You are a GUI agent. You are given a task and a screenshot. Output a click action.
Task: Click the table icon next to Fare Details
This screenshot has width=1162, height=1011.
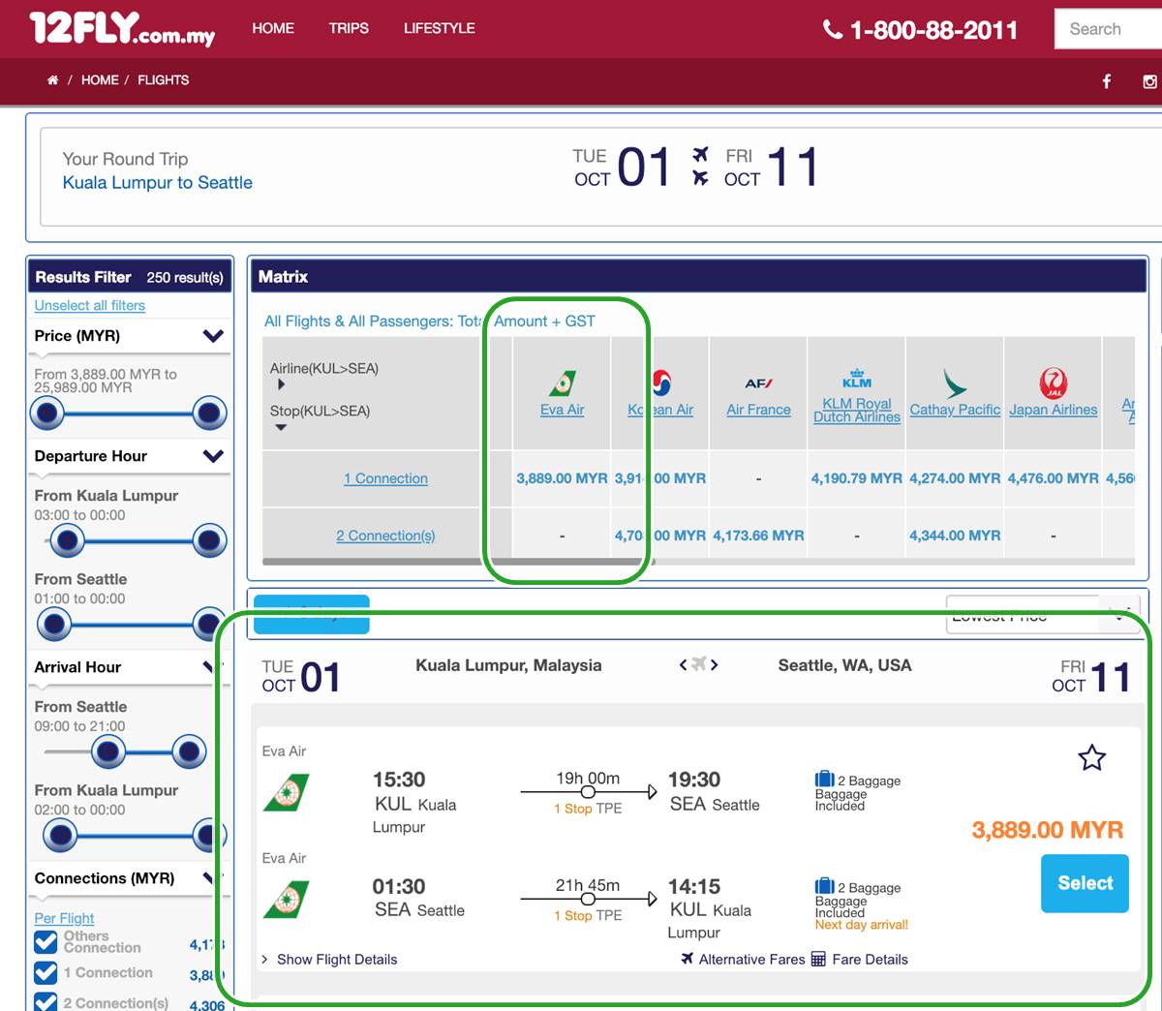[x=818, y=959]
